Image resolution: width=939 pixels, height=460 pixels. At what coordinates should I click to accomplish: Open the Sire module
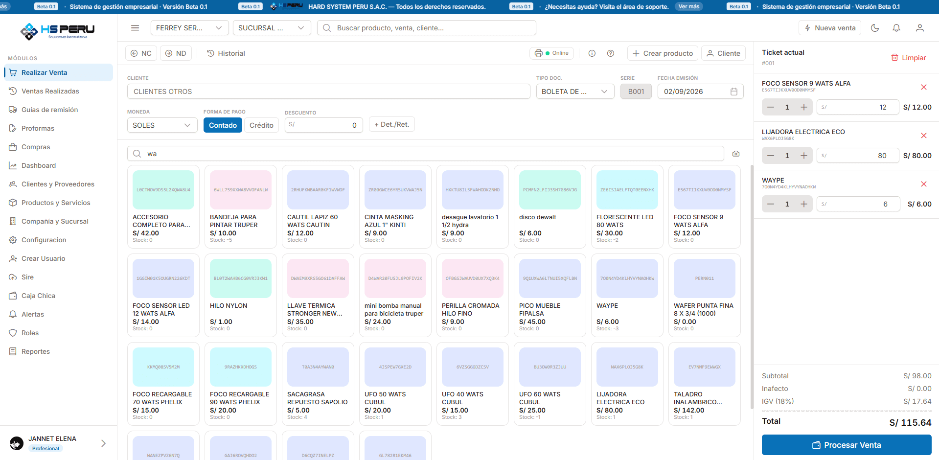point(58,277)
